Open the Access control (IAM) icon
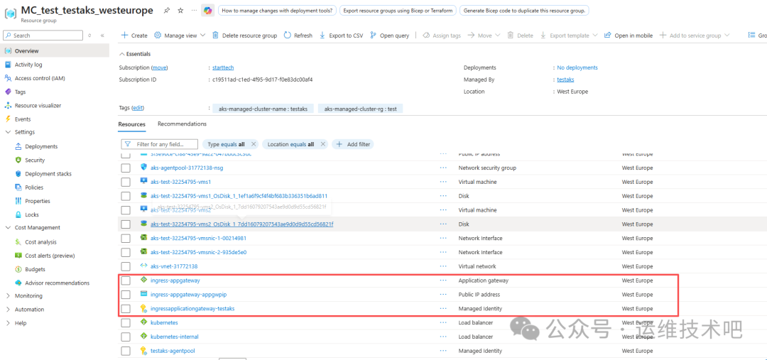Screen dimensions: 767x360 pos(8,78)
